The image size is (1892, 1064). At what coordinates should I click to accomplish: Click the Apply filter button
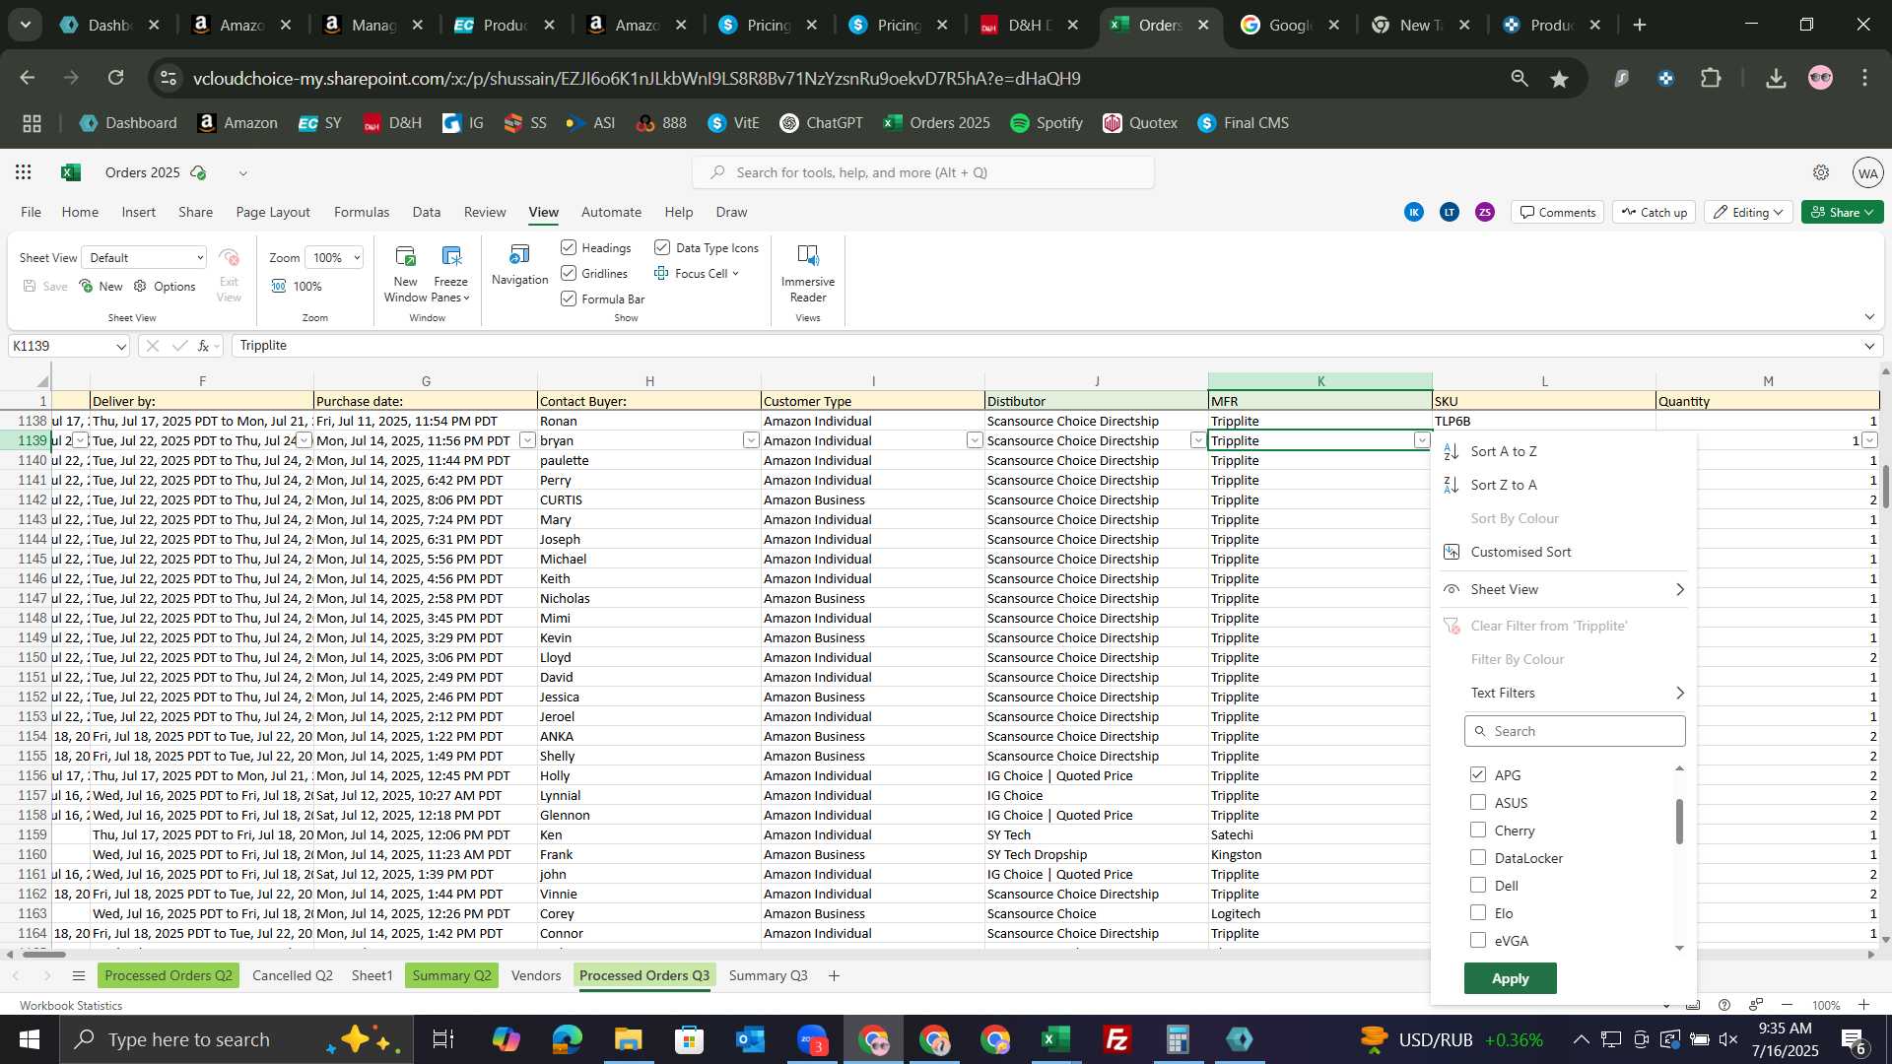pyautogui.click(x=1510, y=978)
